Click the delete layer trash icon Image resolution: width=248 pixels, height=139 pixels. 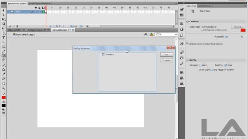pos(17,26)
